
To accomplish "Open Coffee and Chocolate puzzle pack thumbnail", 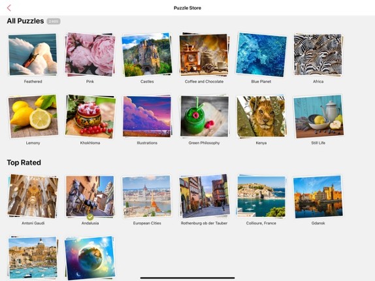I will (204, 54).
